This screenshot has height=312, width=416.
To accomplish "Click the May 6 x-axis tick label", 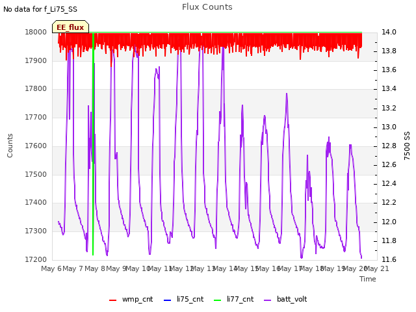I will click(51, 268).
